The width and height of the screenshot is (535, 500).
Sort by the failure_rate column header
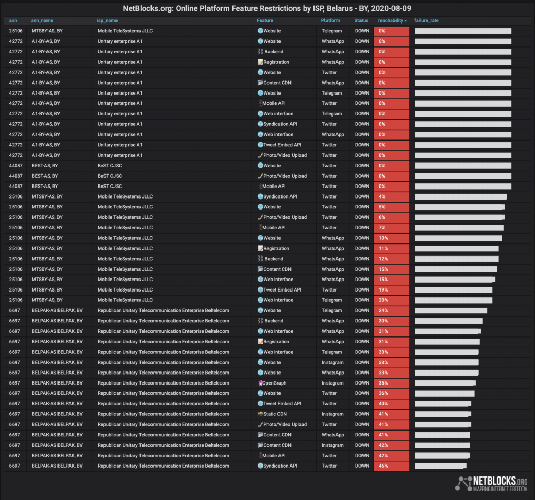(x=426, y=20)
